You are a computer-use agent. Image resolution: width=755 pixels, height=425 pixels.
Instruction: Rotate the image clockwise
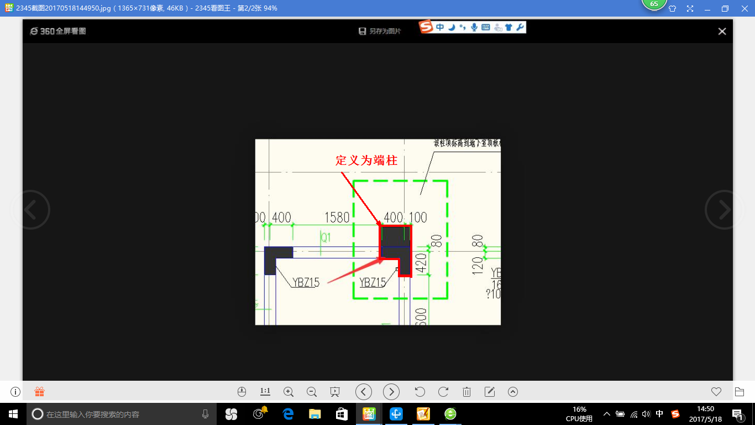(x=443, y=392)
